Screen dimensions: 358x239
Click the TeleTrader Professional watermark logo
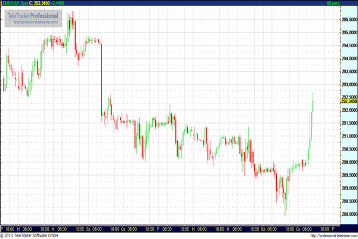point(33,17)
